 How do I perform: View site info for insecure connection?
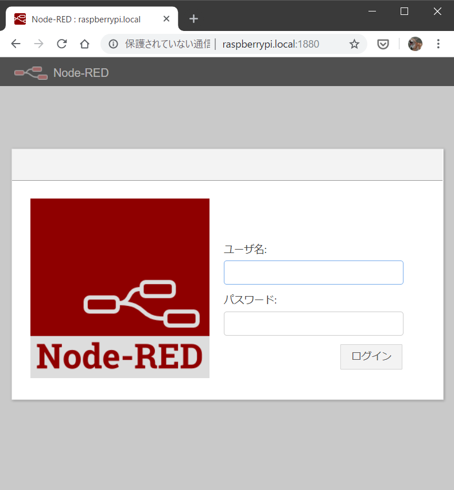click(113, 44)
